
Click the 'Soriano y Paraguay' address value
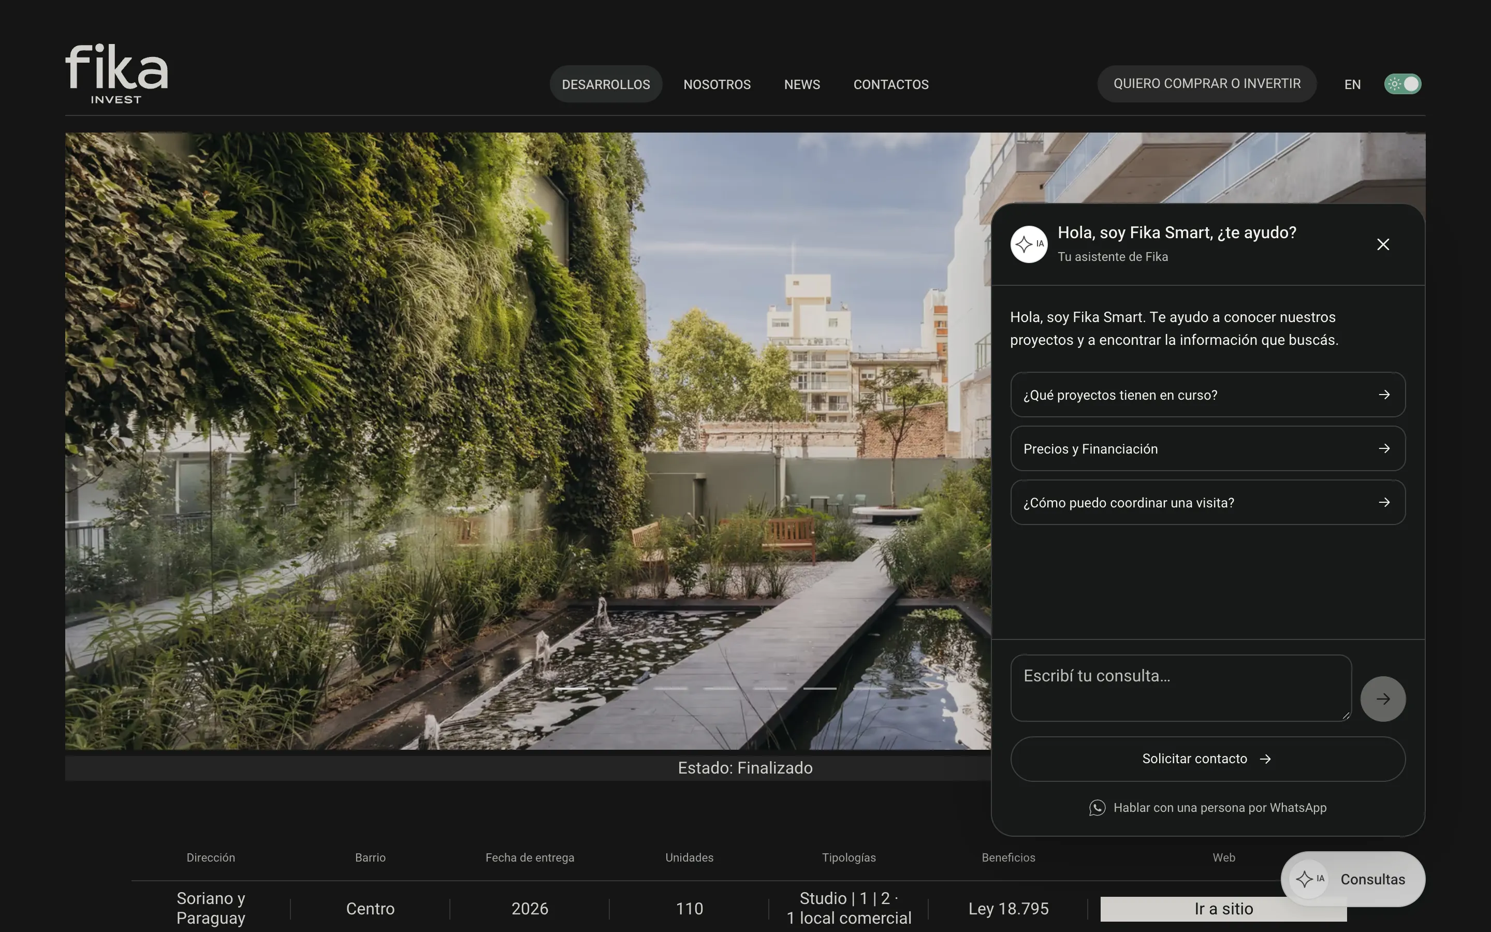(x=211, y=908)
